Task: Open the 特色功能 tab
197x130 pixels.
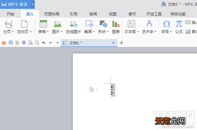Action: tap(178, 14)
